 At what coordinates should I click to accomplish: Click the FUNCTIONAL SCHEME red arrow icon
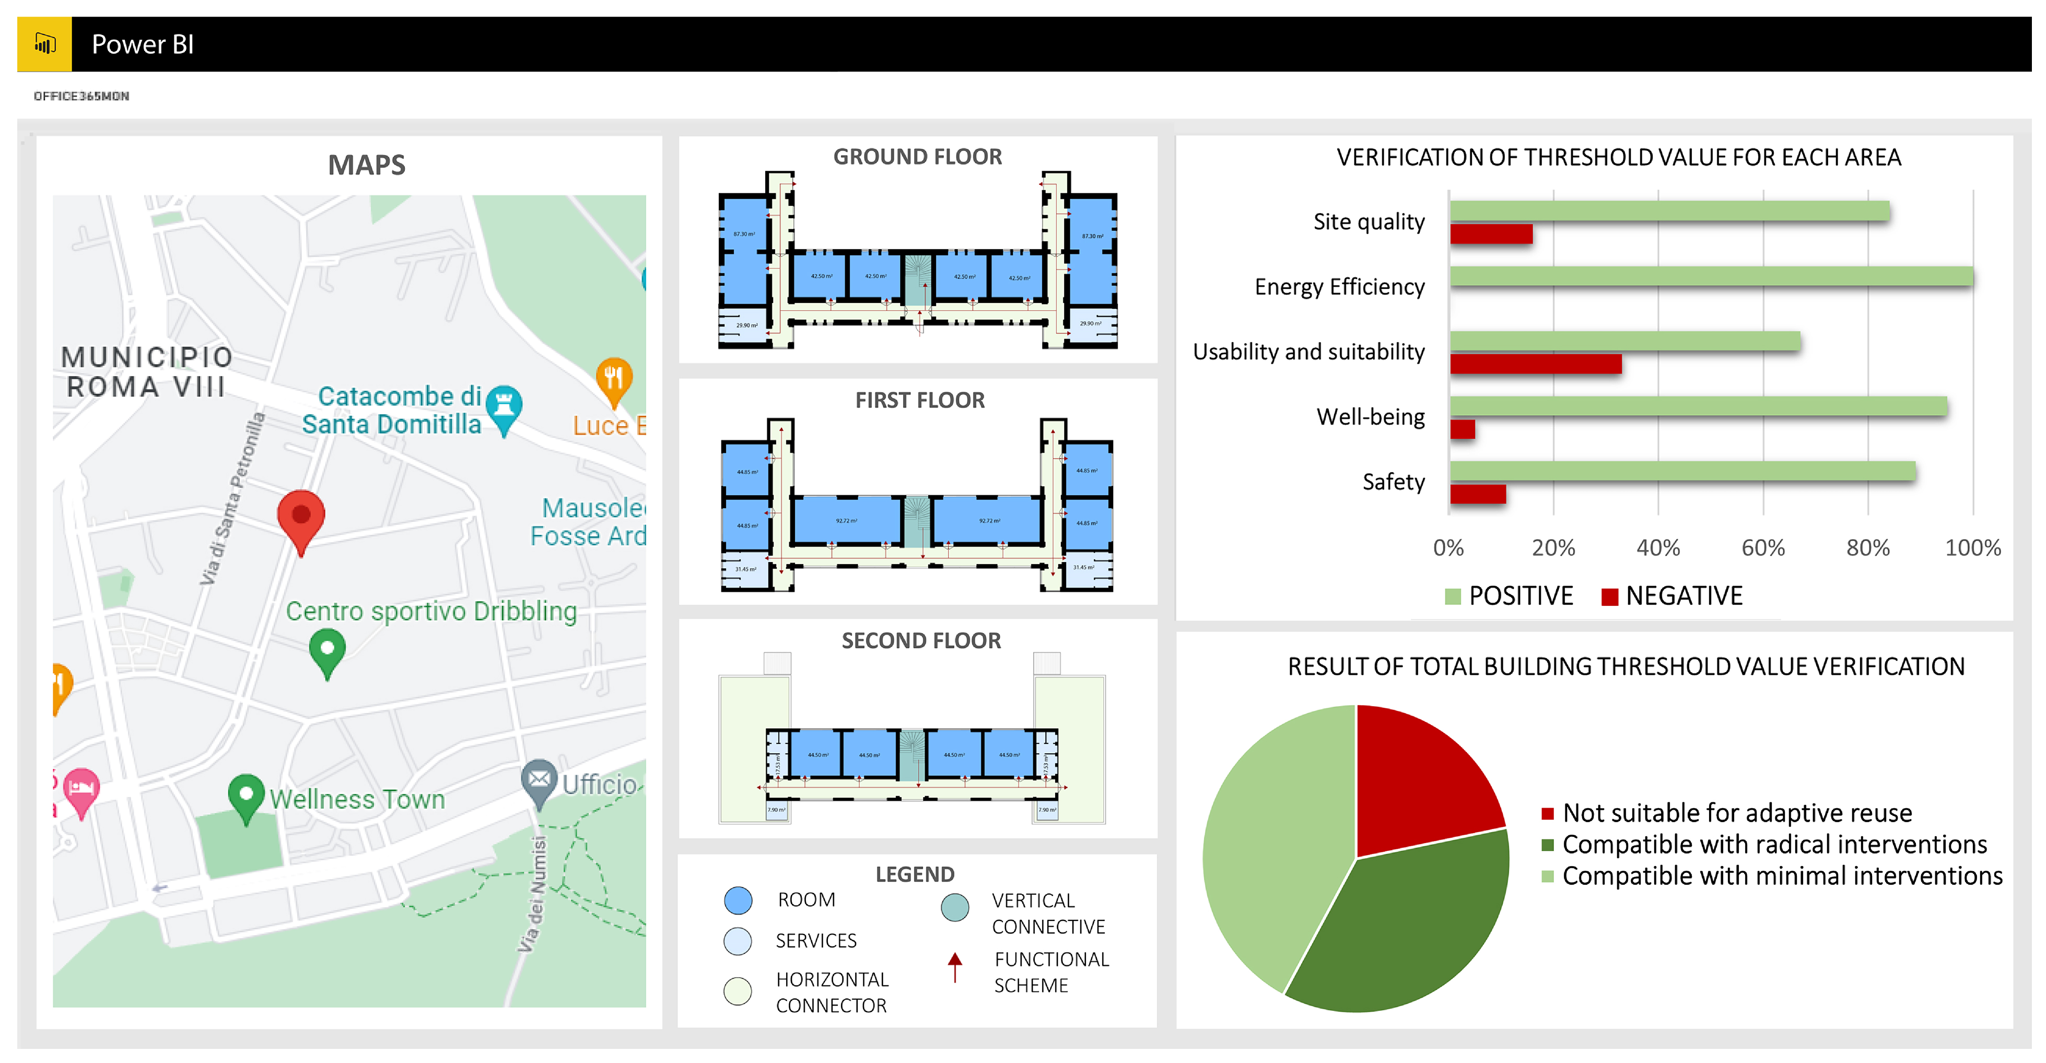point(955,967)
